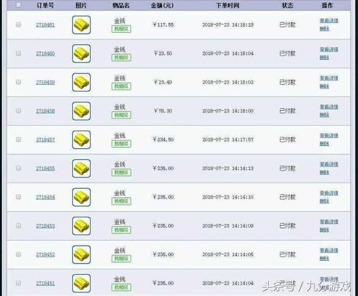This screenshot has height=296, width=358.
Task: Click gold bar image for order 2718457
Action: pos(81,140)
